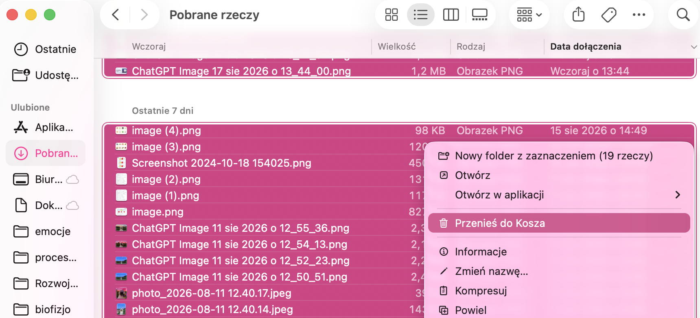Sort by the Wczoraj name column header
This screenshot has width=700, height=318.
(149, 47)
